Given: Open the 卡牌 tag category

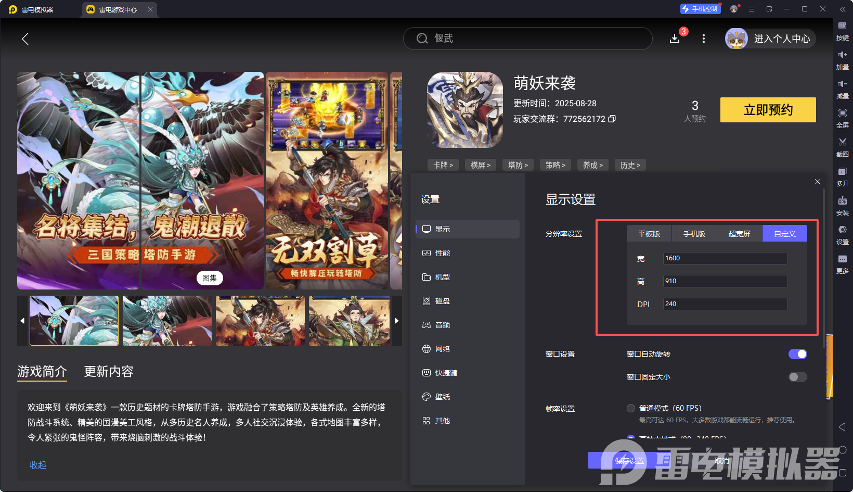Looking at the screenshot, I should (443, 165).
